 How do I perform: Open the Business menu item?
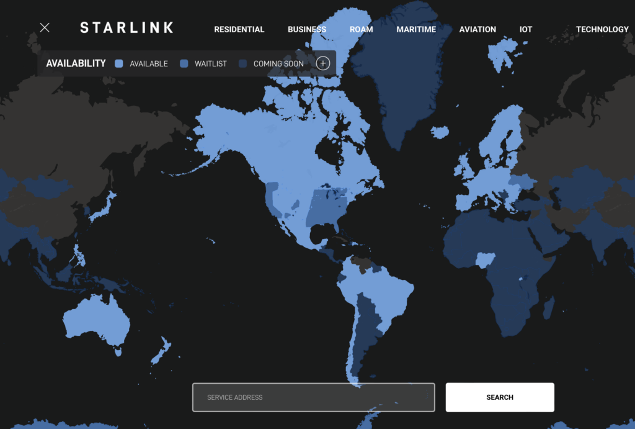306,29
